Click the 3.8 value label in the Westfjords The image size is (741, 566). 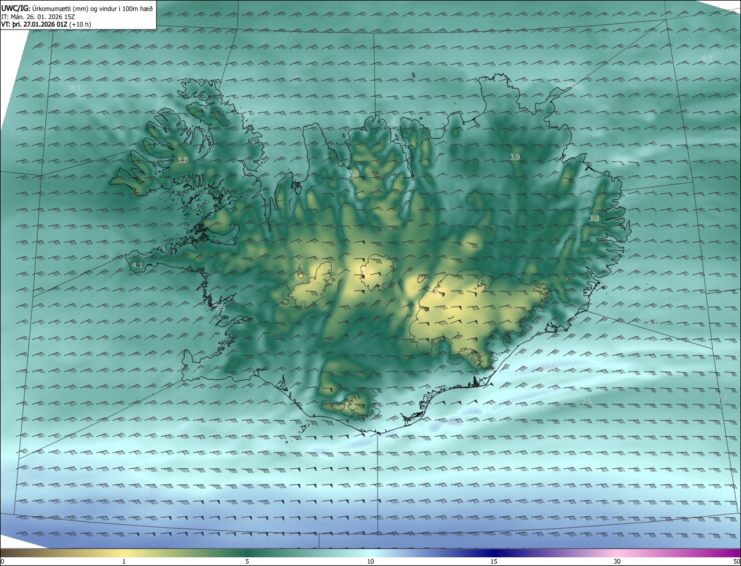(x=182, y=160)
